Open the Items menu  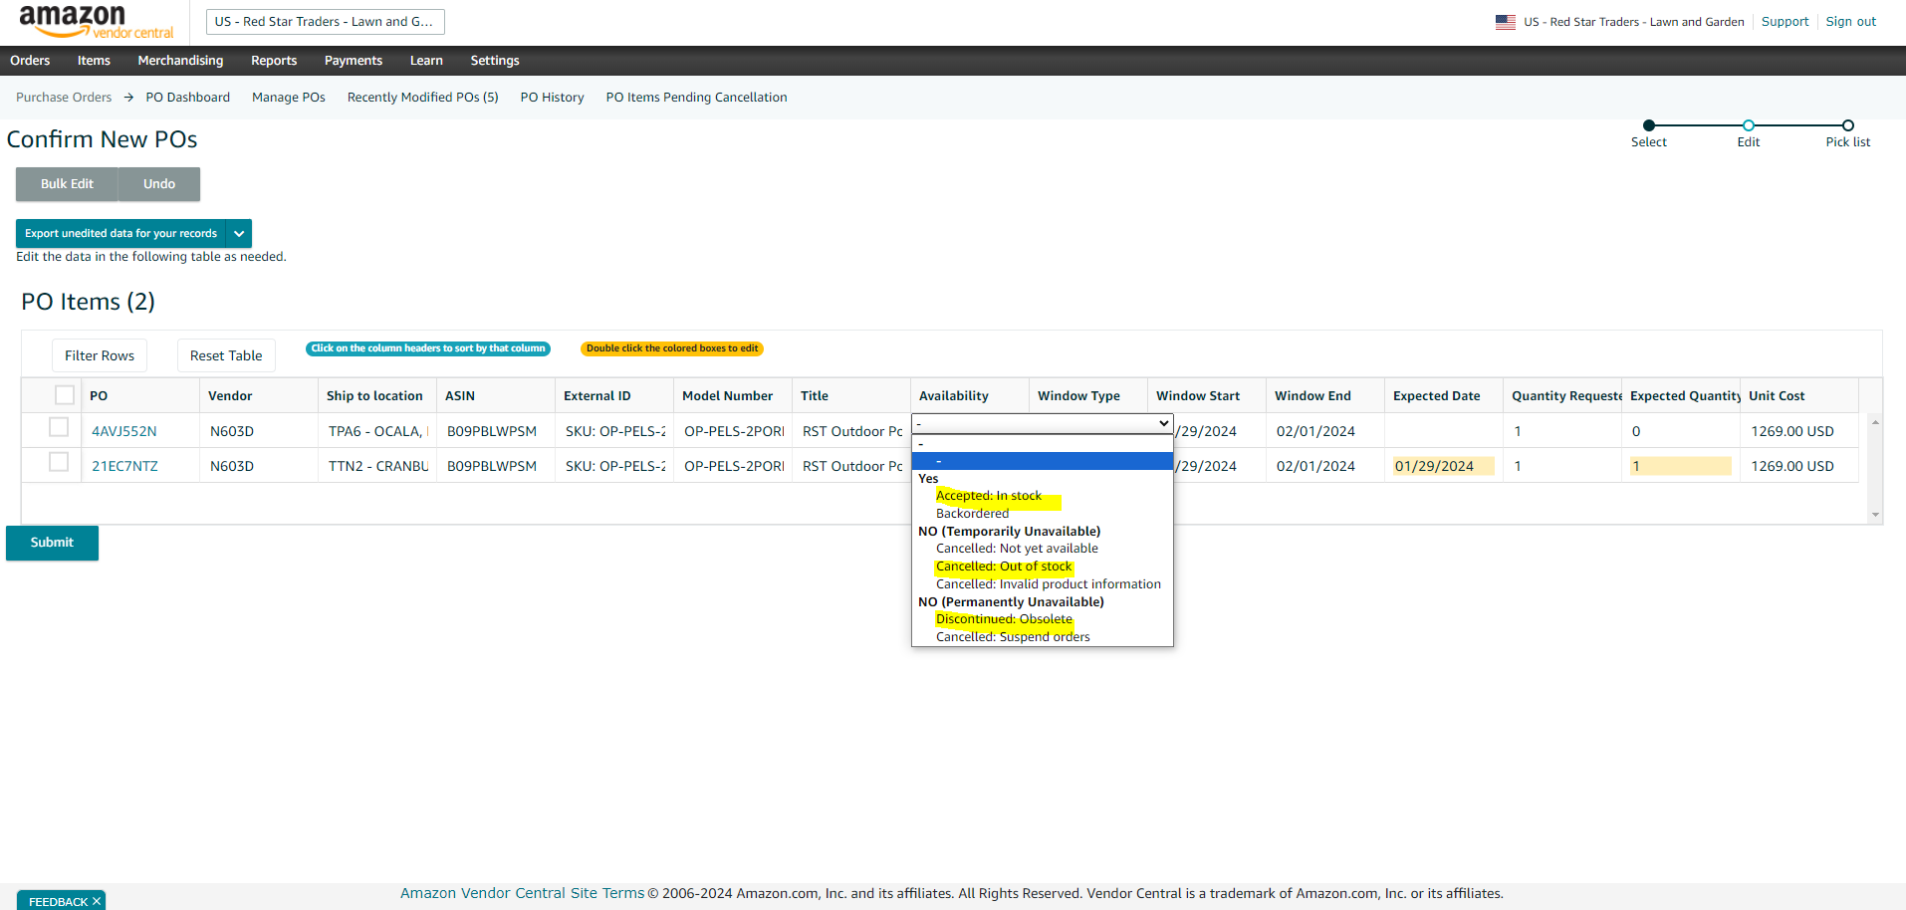(x=94, y=61)
